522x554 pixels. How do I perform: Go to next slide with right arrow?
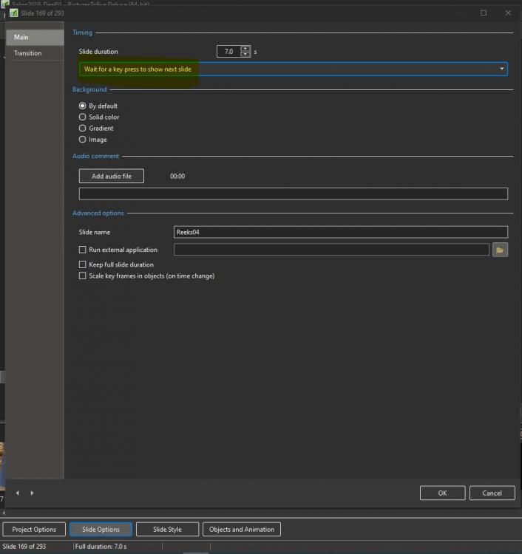pyautogui.click(x=32, y=493)
